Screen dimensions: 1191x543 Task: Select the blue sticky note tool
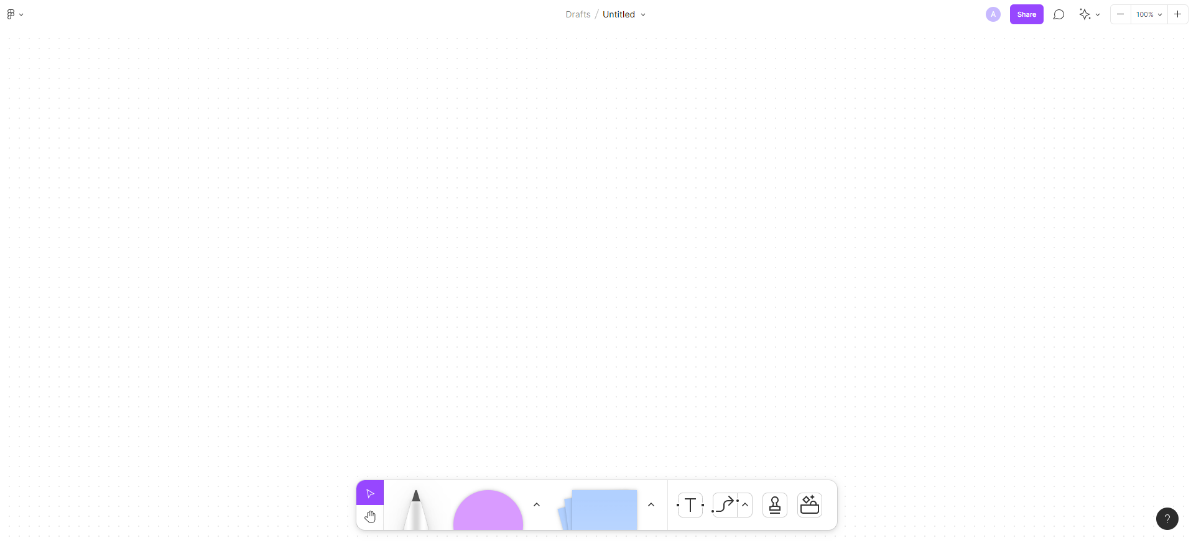[x=598, y=510]
